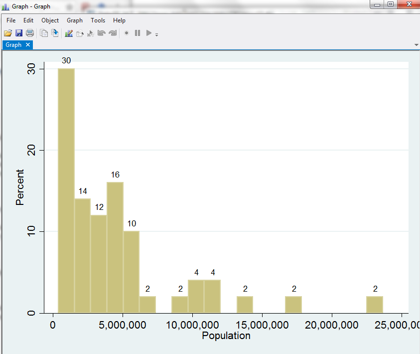Open the File menu

coord(10,20)
